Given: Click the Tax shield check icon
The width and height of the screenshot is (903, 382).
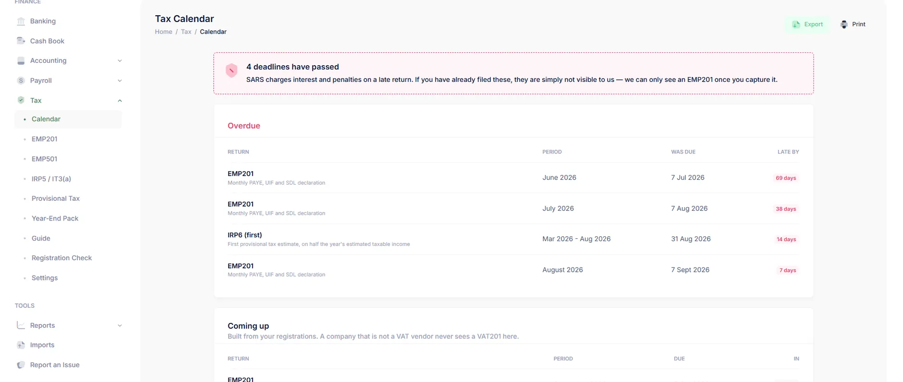Looking at the screenshot, I should click(21, 100).
